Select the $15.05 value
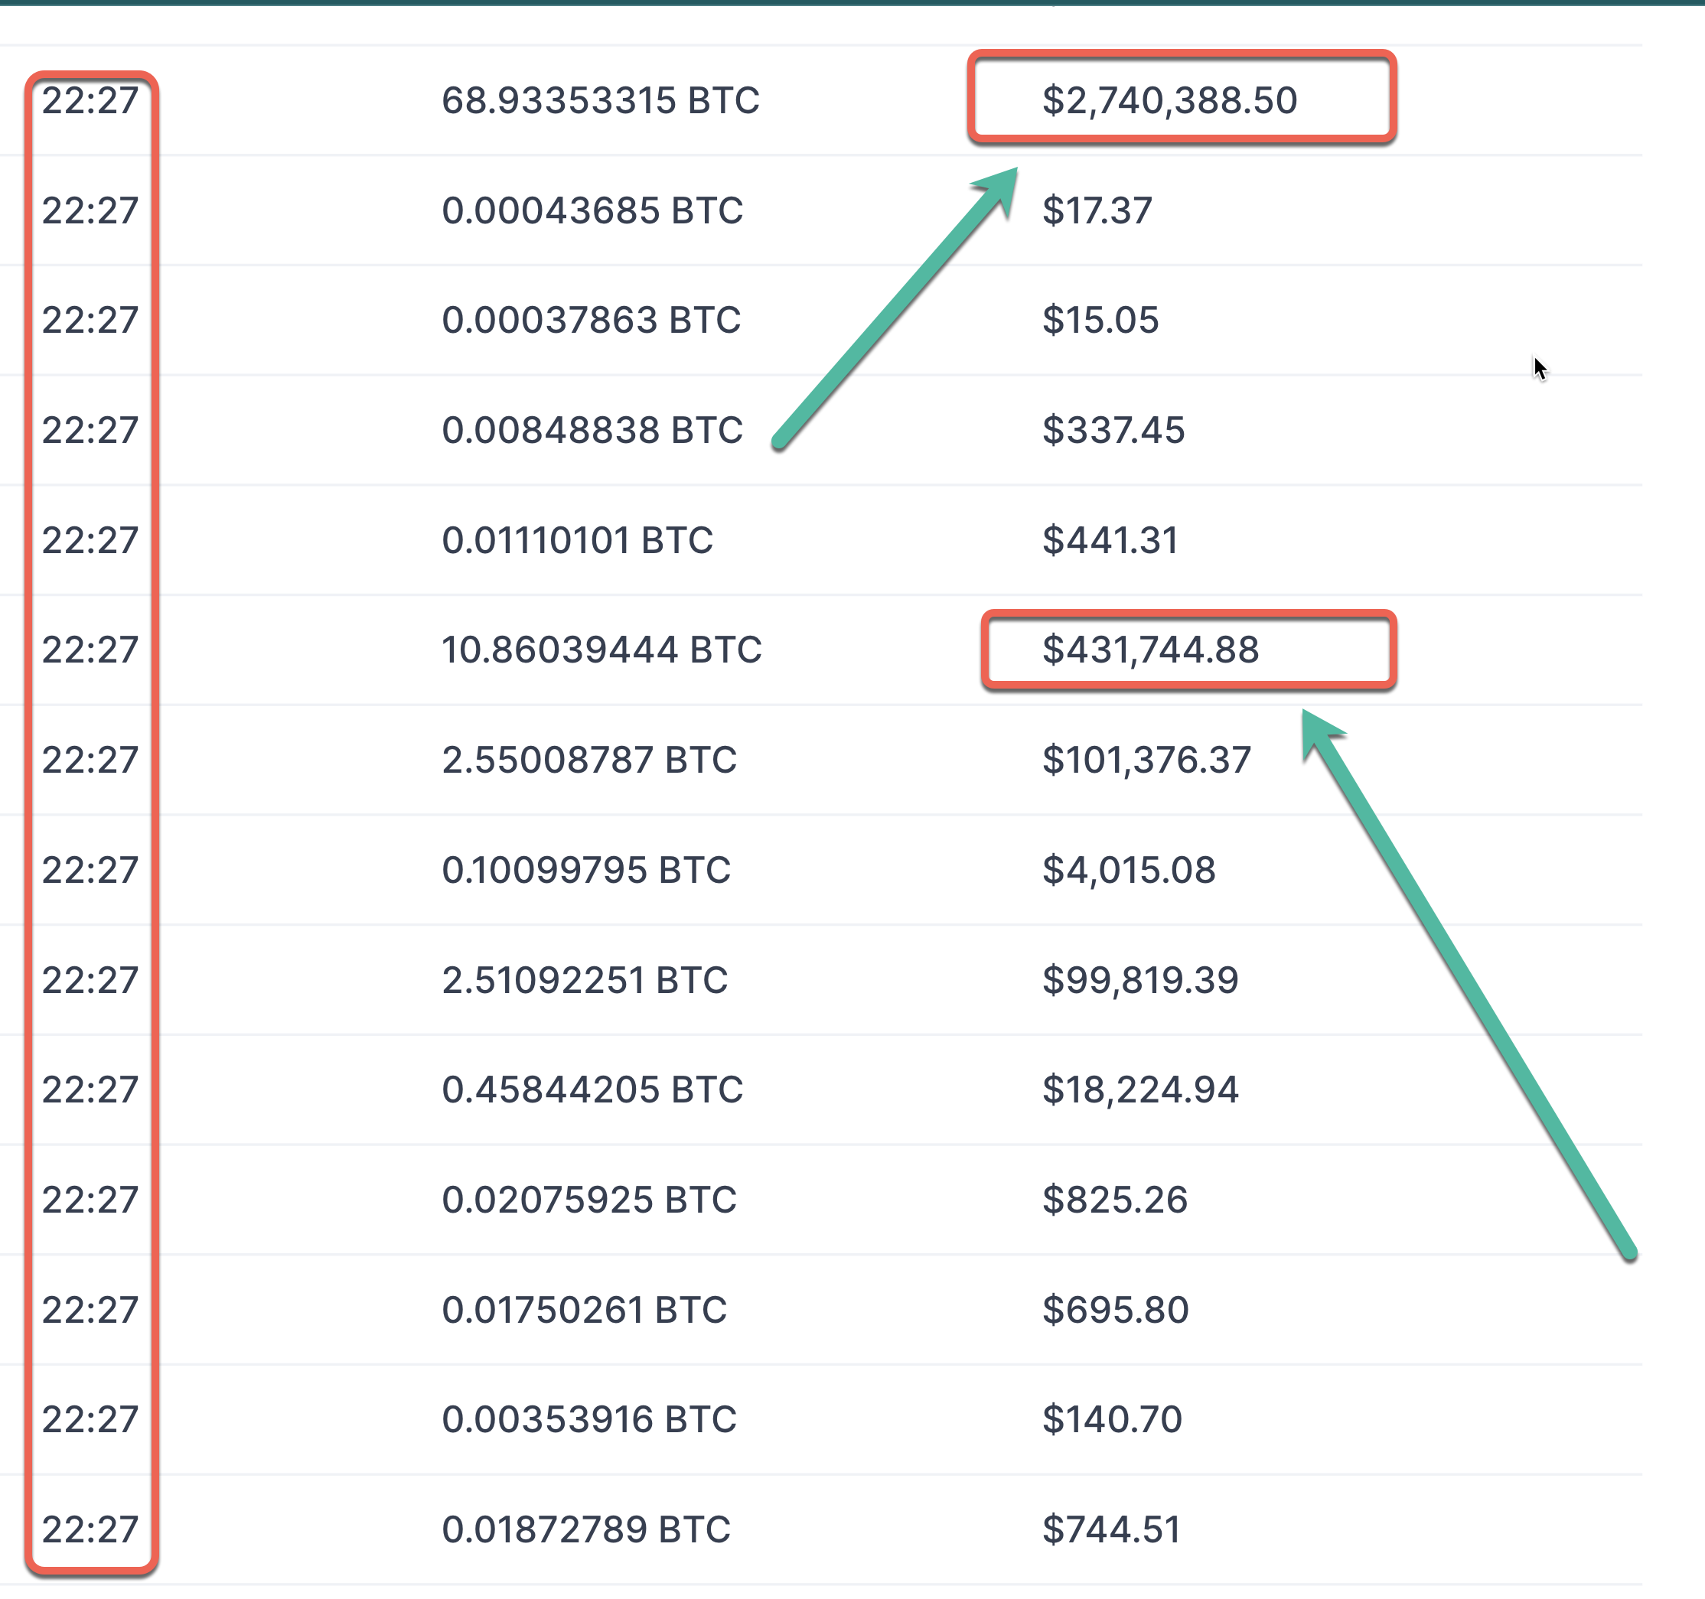This screenshot has width=1705, height=1599. pos(1100,320)
